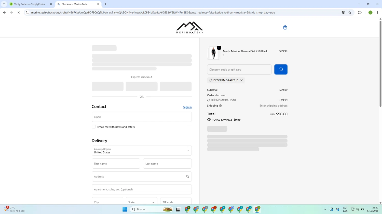The image size is (382, 214).
Task: Open the ESP LAA language switcher
Action: [345, 209]
